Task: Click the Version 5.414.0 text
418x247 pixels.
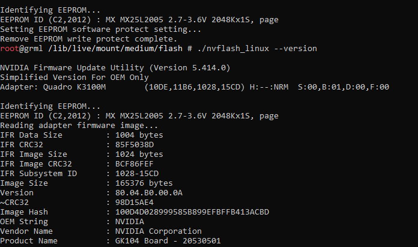Action: 190,68
